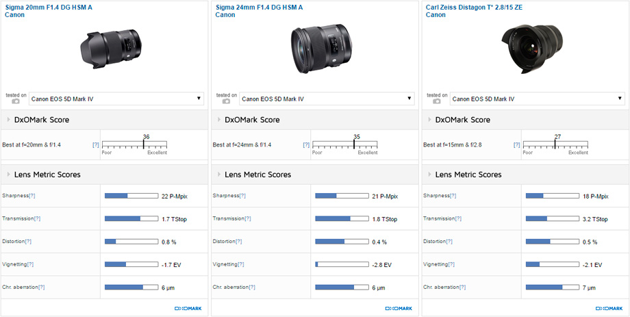The image size is (630, 317).
Task: Click Sigma 20mm distortion bar 0.8 %
Action: (131, 242)
